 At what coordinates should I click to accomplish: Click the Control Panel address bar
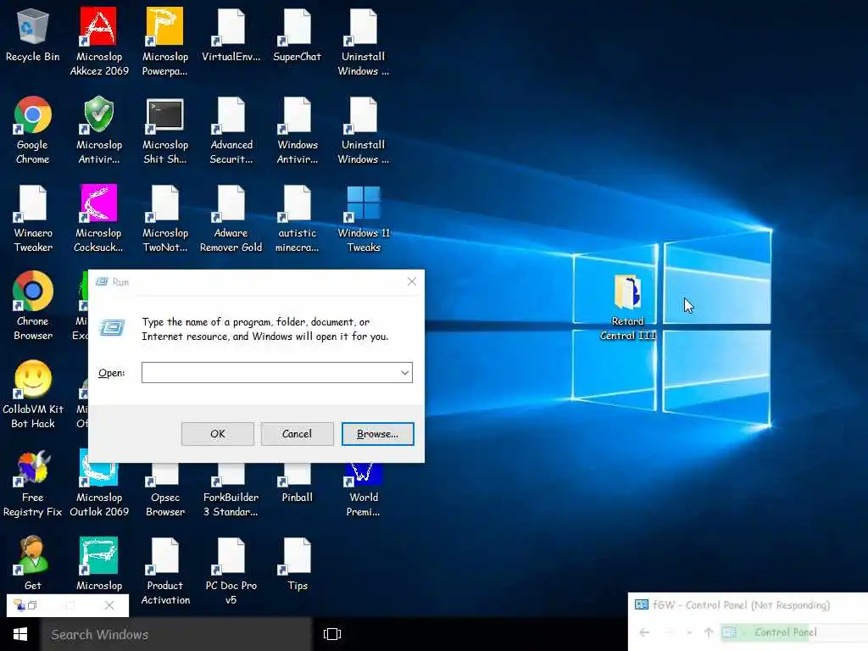click(x=793, y=632)
